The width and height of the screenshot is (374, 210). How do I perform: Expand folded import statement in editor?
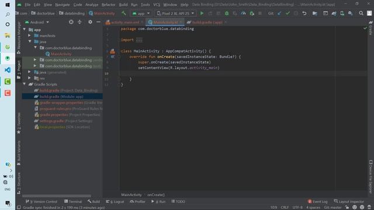coord(139,40)
